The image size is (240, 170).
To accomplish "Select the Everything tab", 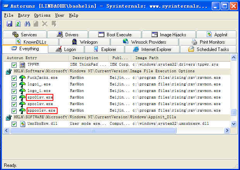I will (x=25, y=49).
